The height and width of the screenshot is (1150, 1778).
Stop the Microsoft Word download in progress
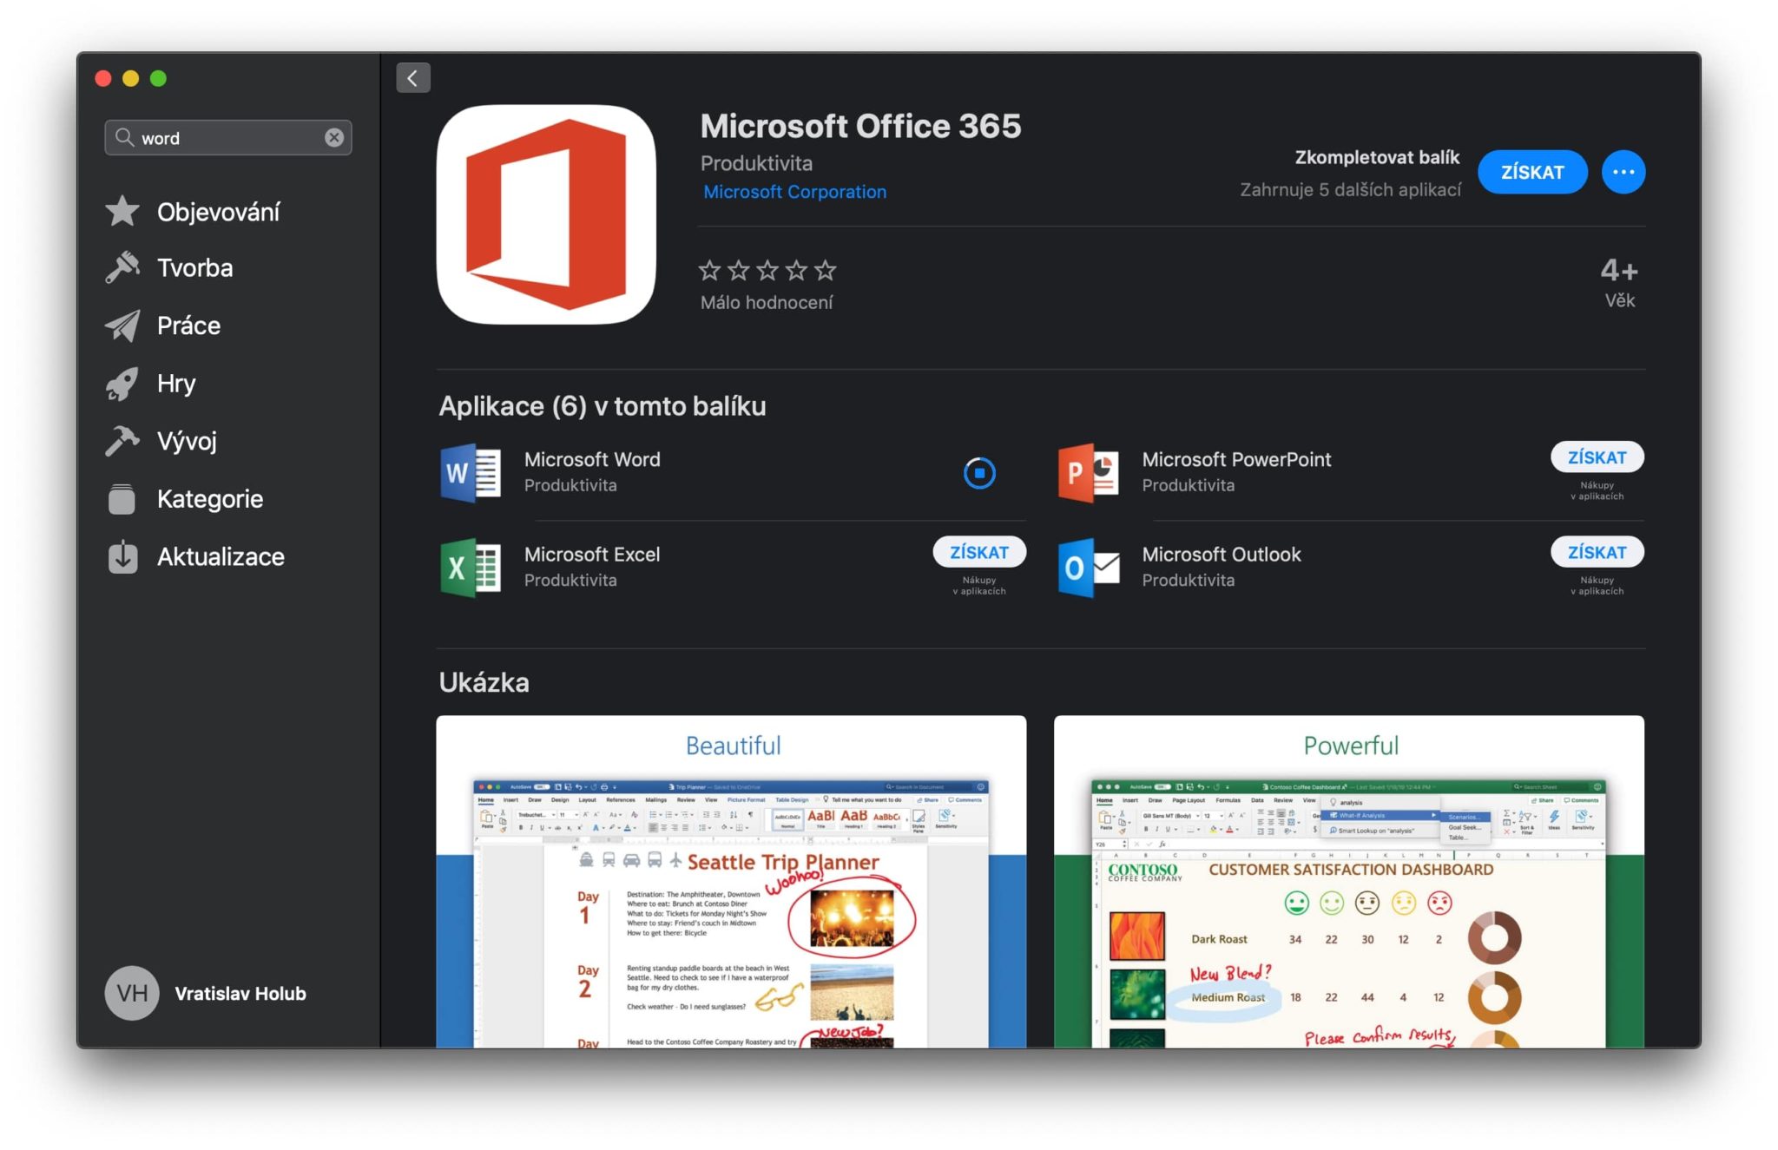pos(979,473)
